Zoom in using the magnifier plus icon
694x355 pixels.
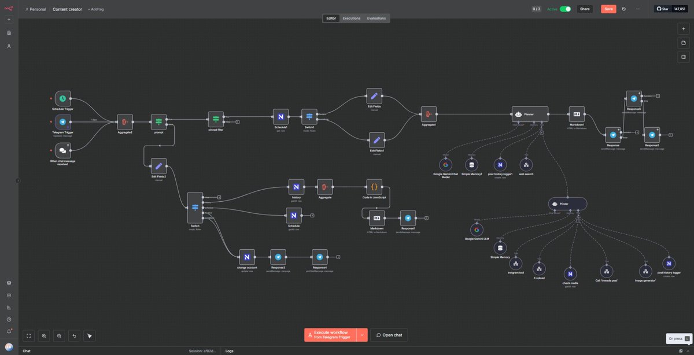click(x=43, y=335)
